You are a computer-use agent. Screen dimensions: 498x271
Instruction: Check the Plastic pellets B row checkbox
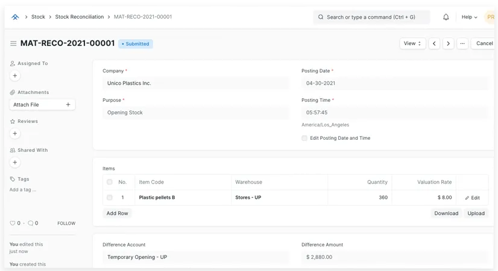click(109, 198)
